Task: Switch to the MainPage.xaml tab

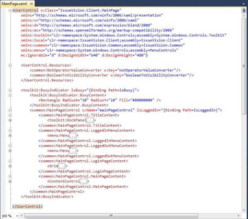Action: 14,4
